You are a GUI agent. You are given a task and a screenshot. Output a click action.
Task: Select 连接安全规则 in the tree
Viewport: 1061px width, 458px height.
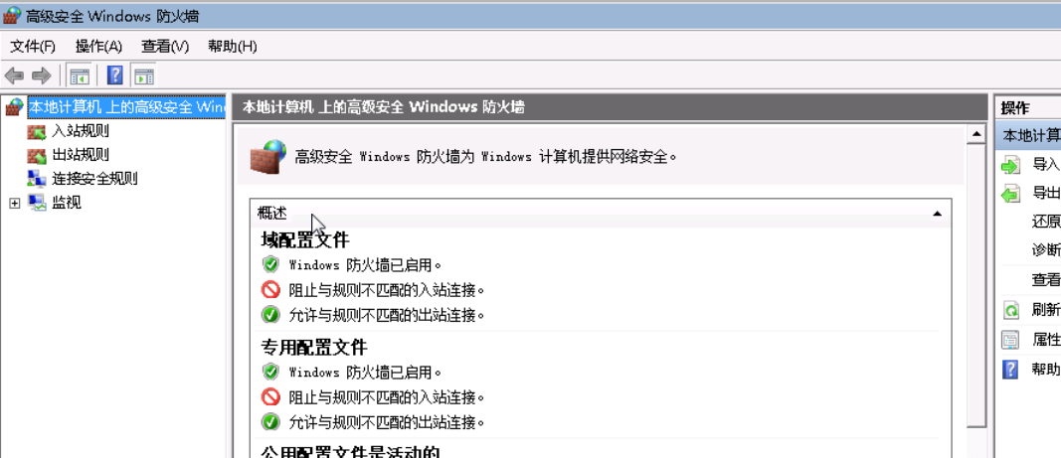click(x=94, y=179)
